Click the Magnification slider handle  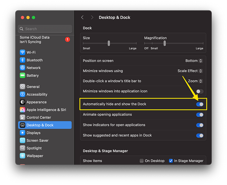tap(165, 43)
